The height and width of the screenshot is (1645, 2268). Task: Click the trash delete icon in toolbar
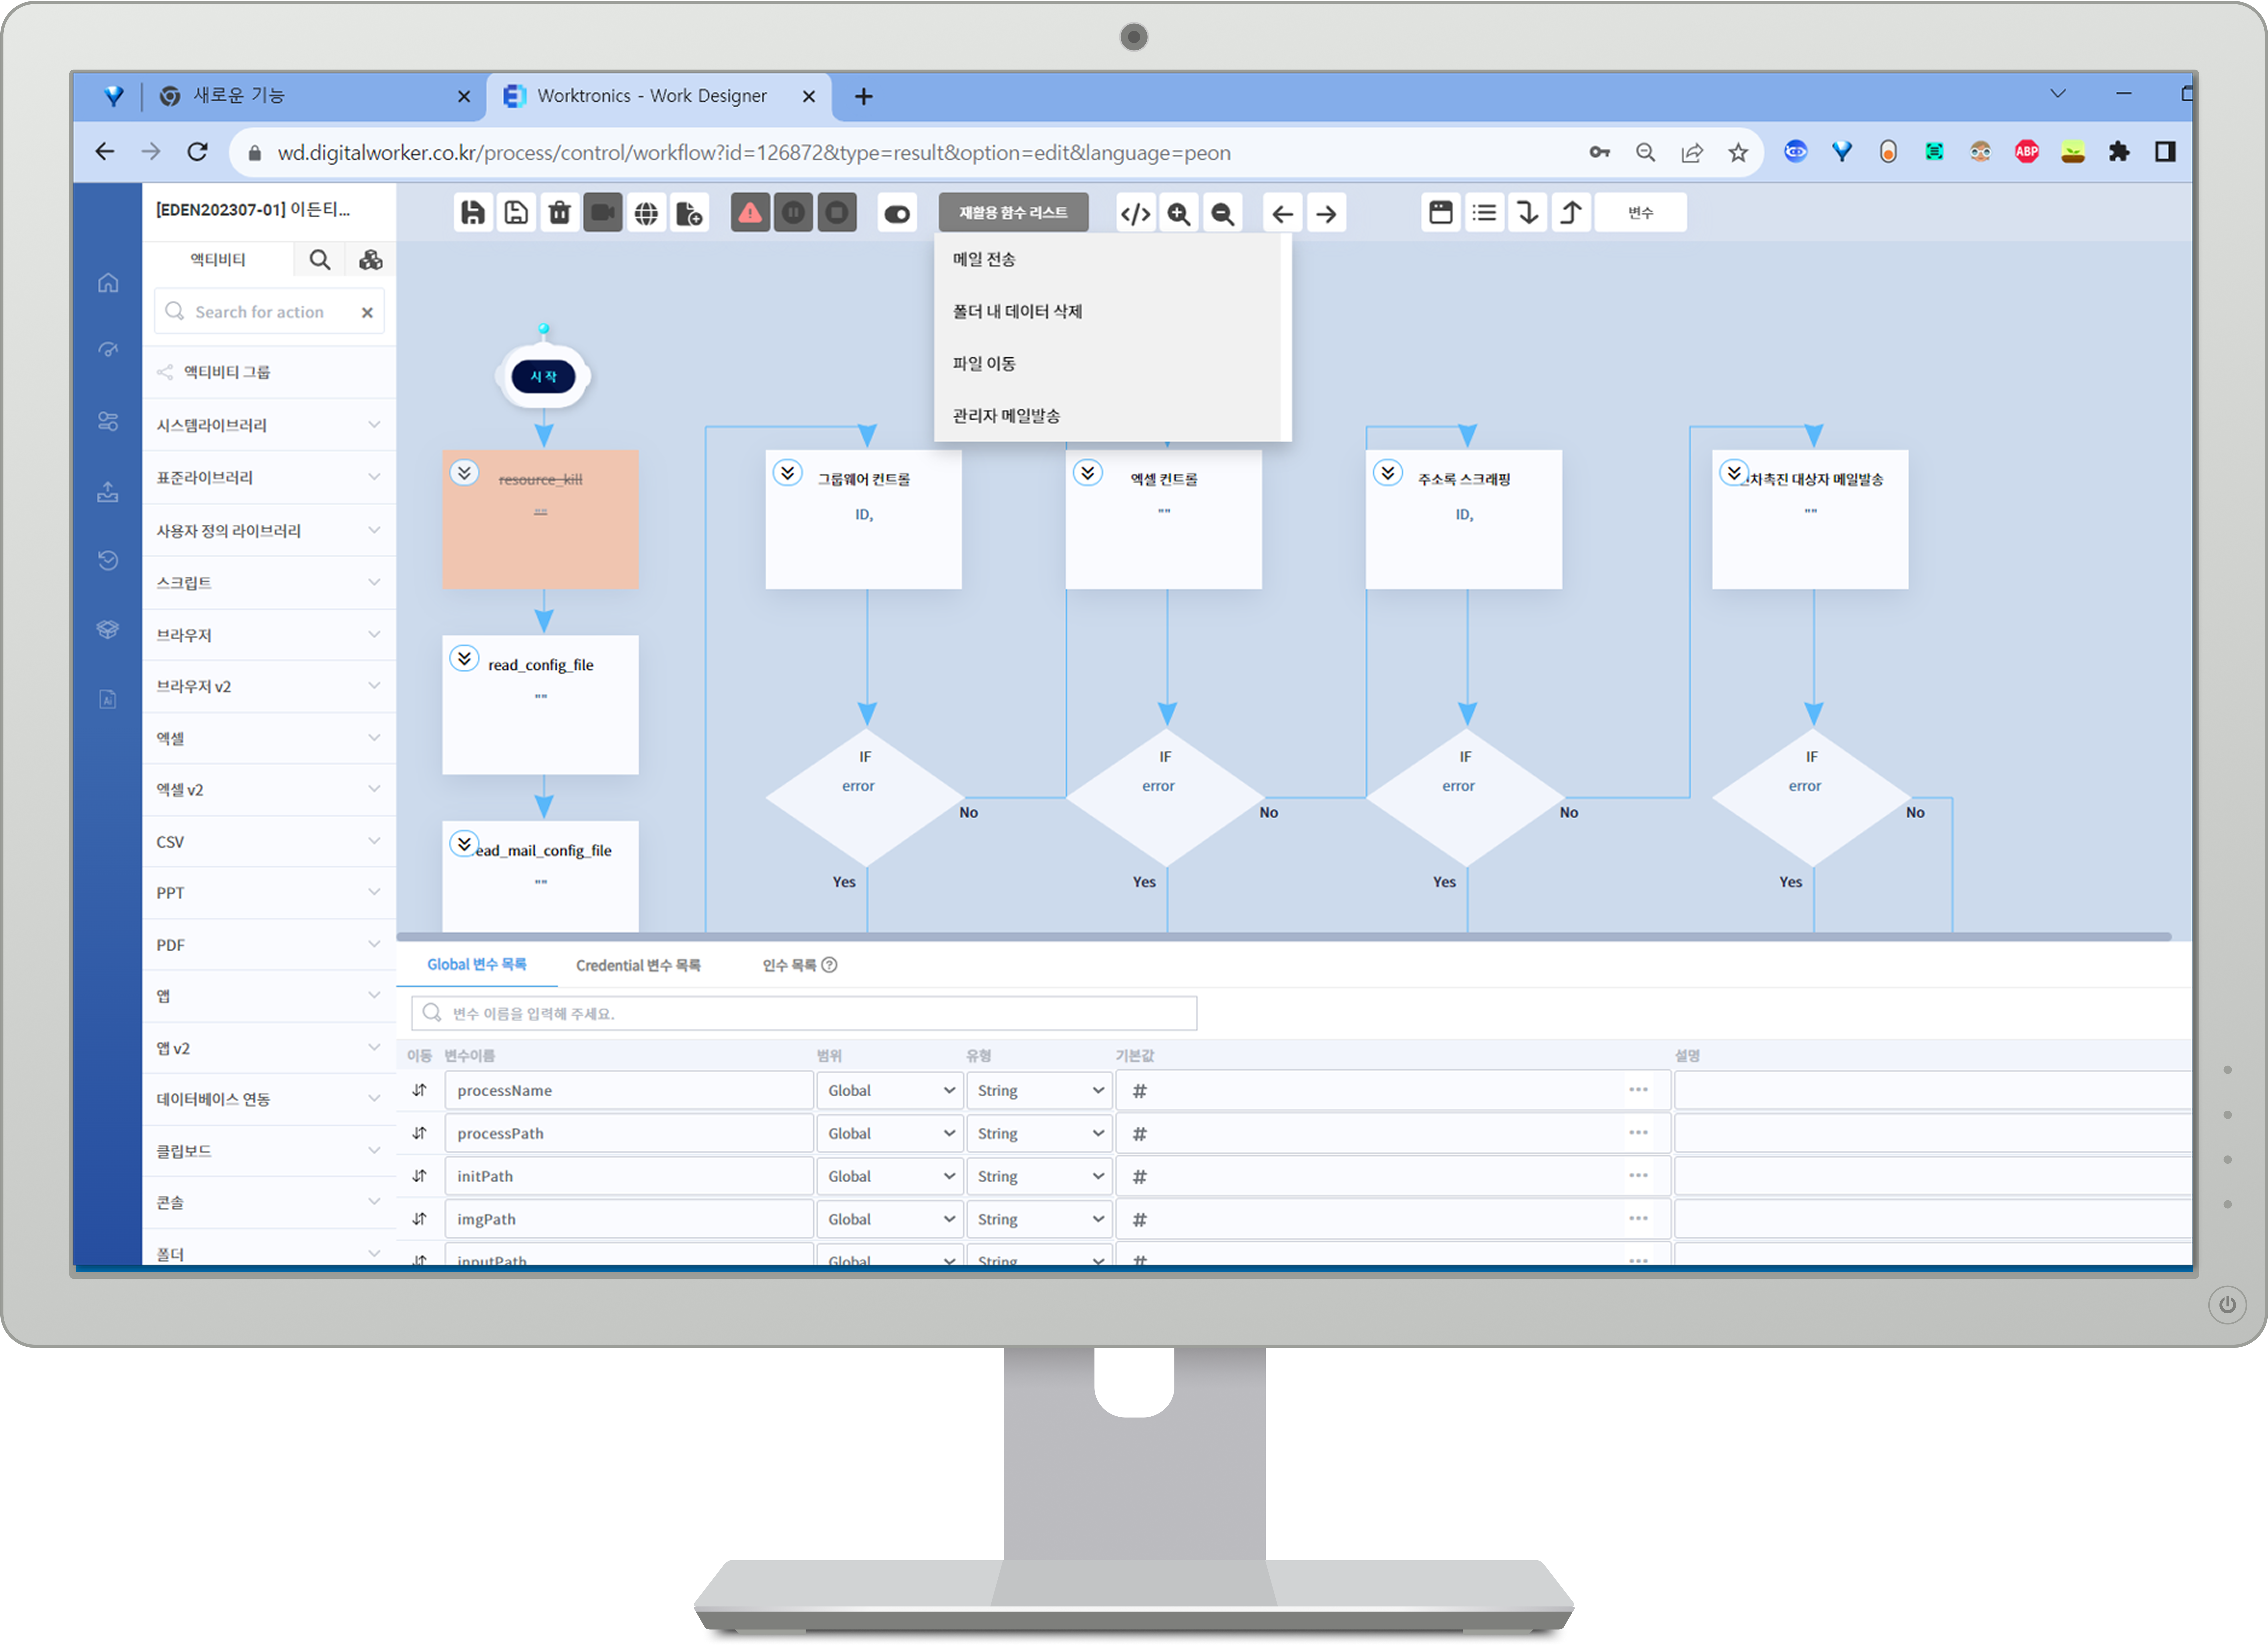(x=560, y=213)
